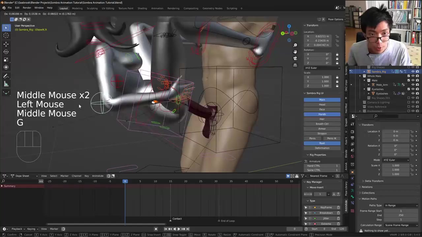Activate the 3D Cursor tool
422x237 pixels.
point(6,36)
